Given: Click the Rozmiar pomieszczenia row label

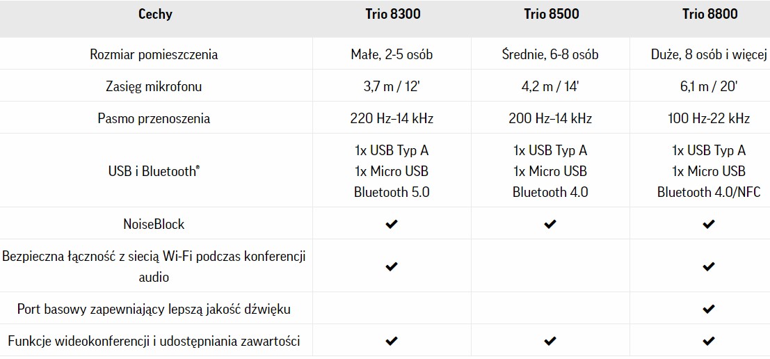Looking at the screenshot, I should pos(154,54).
